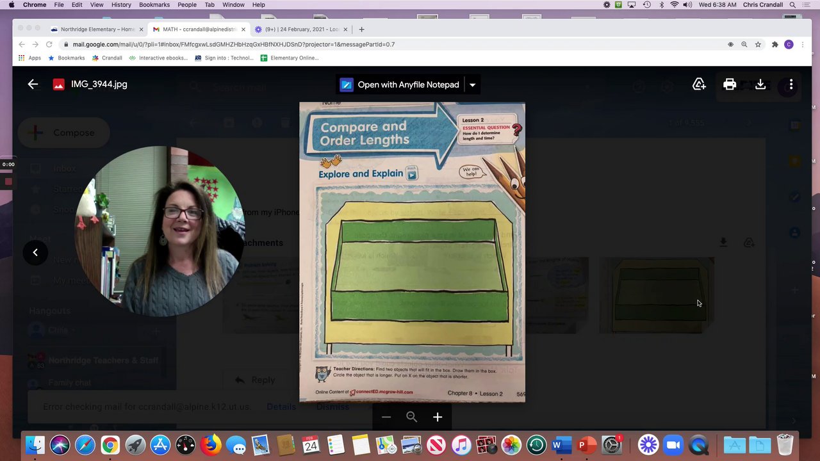Open Firefox from the dock

[211, 444]
